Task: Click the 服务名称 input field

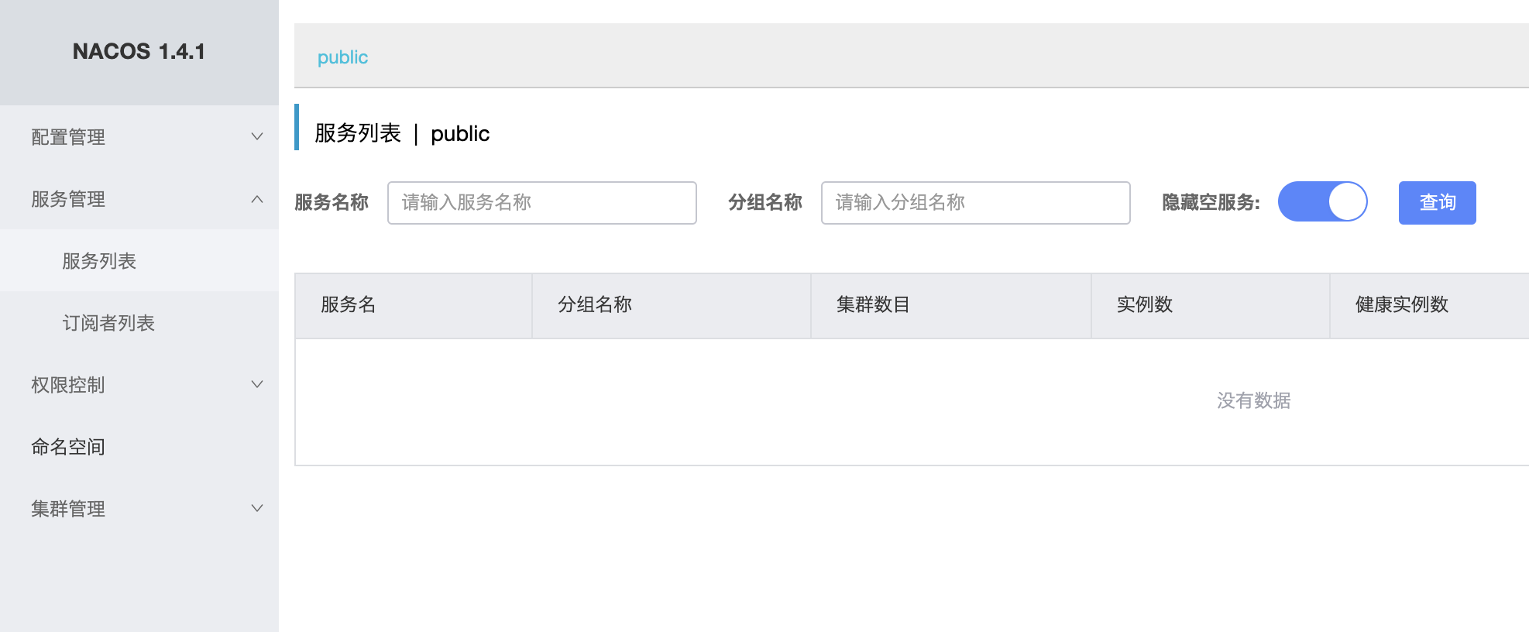Action: pyautogui.click(x=541, y=203)
